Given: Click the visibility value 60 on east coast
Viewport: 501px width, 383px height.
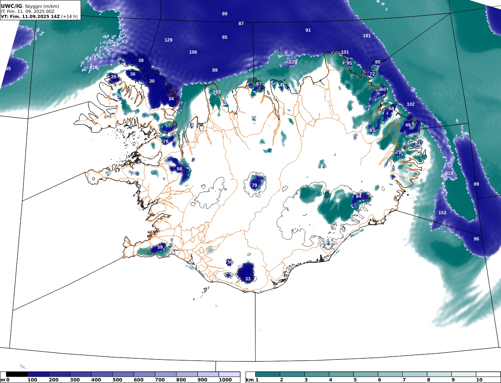Looking at the screenshot, I should pyautogui.click(x=383, y=89).
